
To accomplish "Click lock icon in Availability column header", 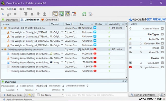I will click(123, 24).
